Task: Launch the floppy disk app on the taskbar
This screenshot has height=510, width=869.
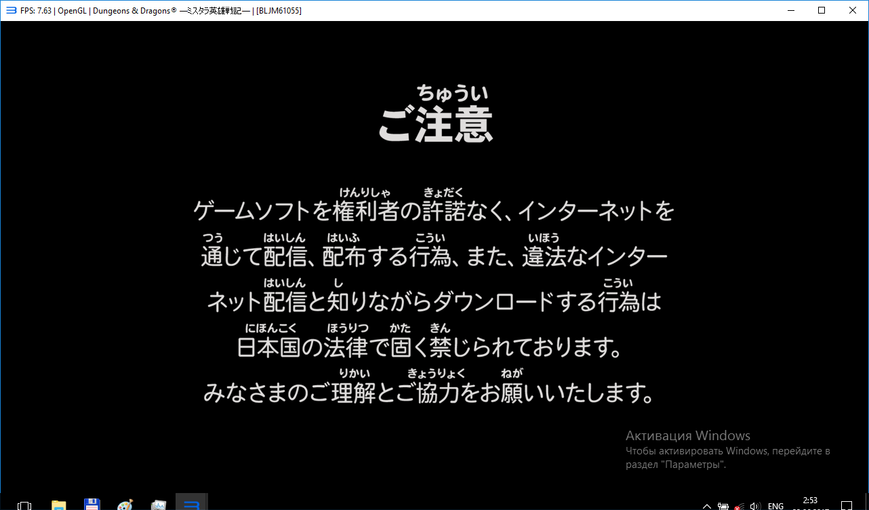Action: [92, 505]
